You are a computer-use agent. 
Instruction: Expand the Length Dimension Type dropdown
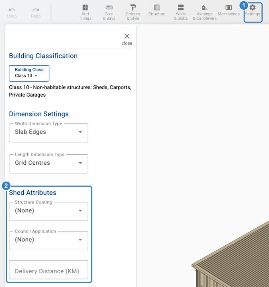[49, 164]
